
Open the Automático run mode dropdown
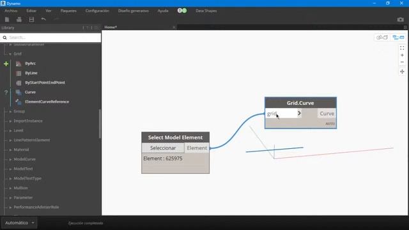[20, 223]
